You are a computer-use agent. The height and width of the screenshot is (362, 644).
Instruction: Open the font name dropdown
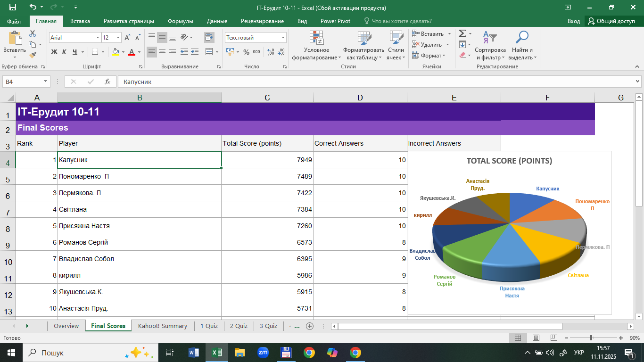(98, 38)
